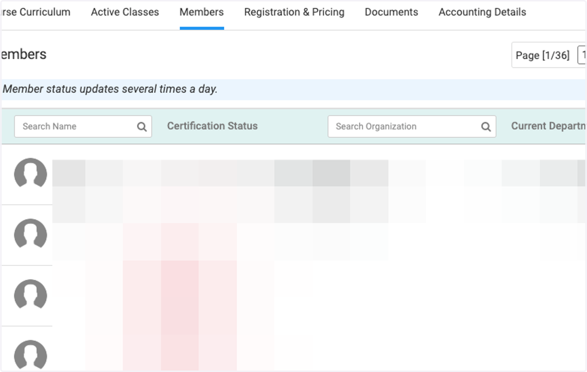Screen dimensions: 587x372
Task: Click the Certification Status column header
Action: coord(212,126)
